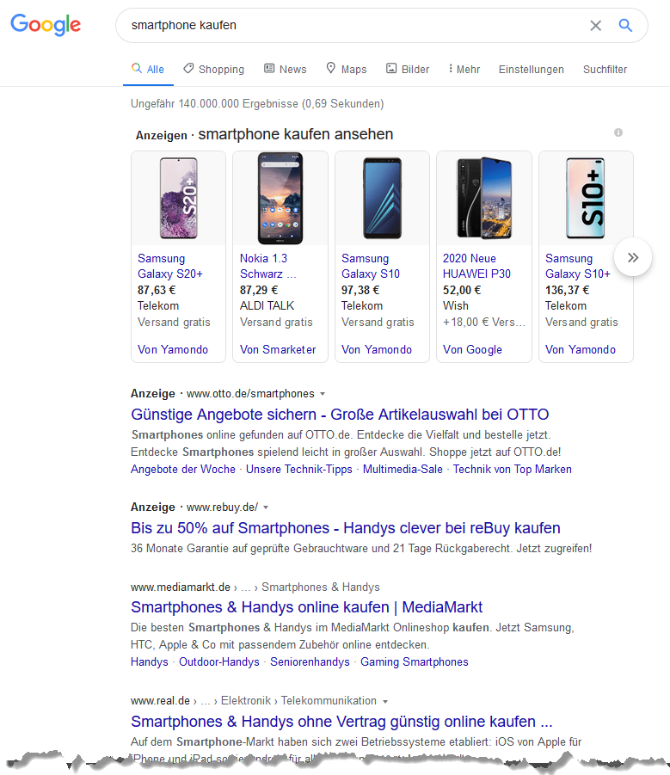Click 'Von Smarketer' under Nokia 1.3
Screen dimensions: 670x775
(278, 349)
